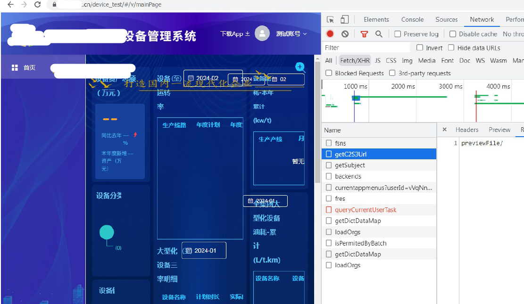Click the 下载App download link
This screenshot has height=304, width=524.
235,33
